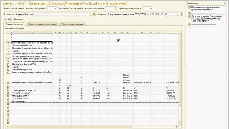Click column header 18 in spreadsheet
Image resolution: width=229 pixels, height=129 pixels.
(142, 33)
